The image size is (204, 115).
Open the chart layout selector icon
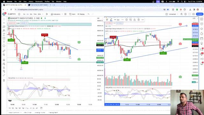(166, 14)
